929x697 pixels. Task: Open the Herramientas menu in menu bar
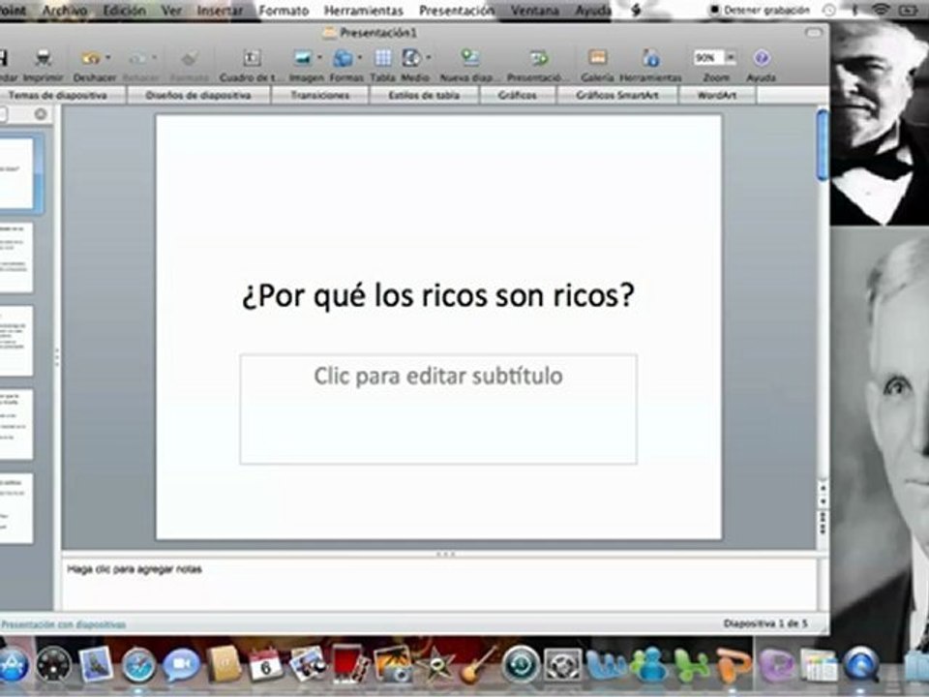pos(364,10)
